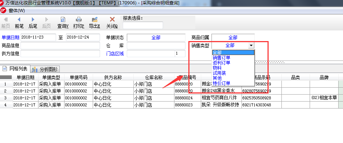The image size is (343, 143).
Task: Click the 采购入库单 cell in row 4
Action: [51, 105]
